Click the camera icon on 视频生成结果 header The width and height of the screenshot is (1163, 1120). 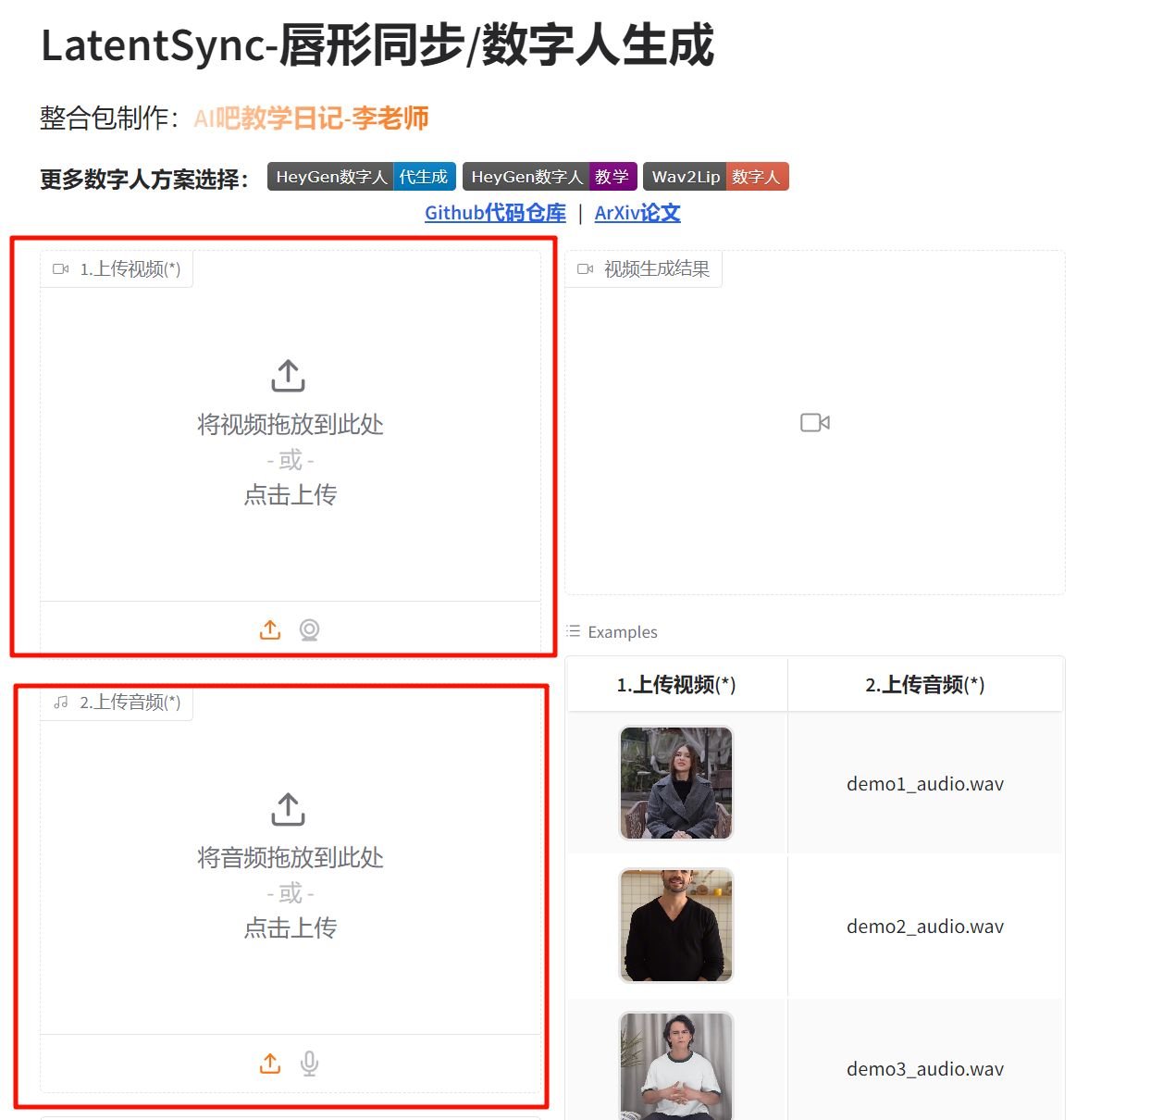pos(585,268)
